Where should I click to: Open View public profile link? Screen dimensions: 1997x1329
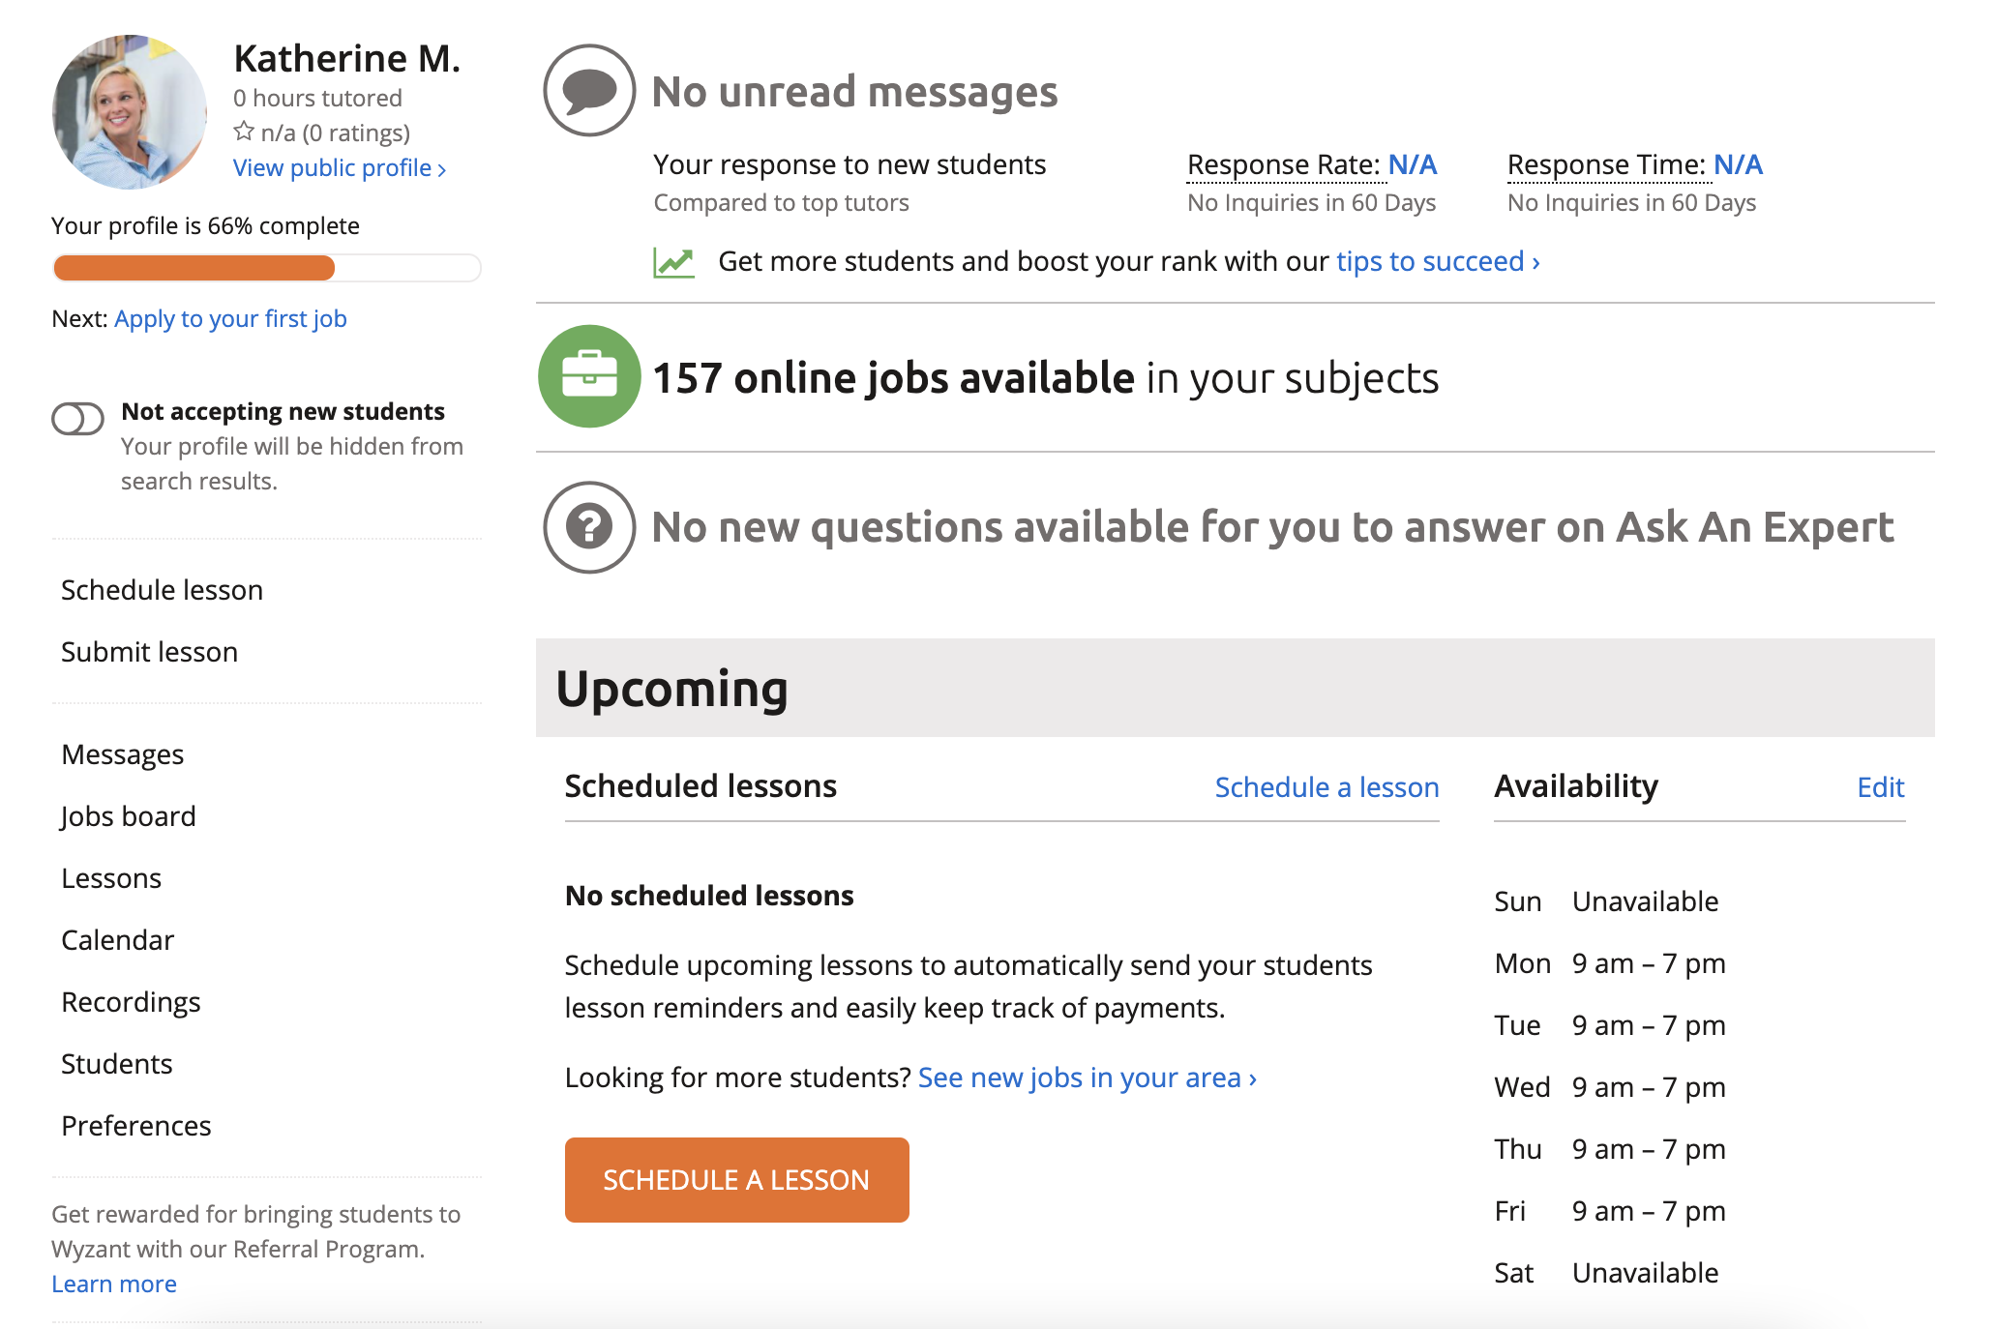[x=334, y=164]
